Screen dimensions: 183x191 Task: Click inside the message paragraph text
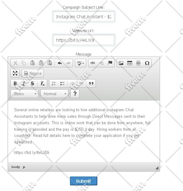pyautogui.click(x=82, y=126)
